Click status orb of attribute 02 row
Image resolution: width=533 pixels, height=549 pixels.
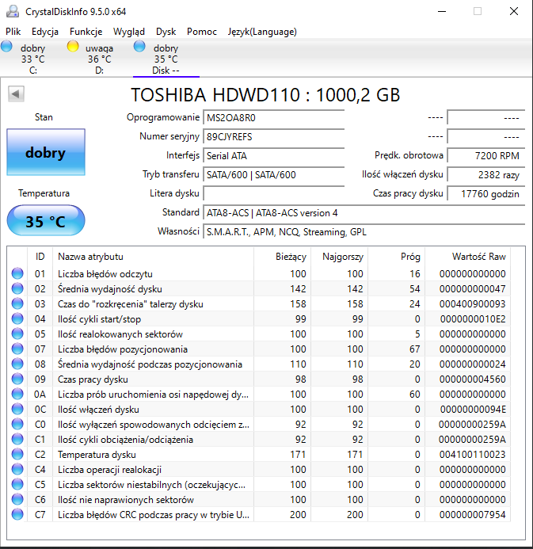coord(17,288)
